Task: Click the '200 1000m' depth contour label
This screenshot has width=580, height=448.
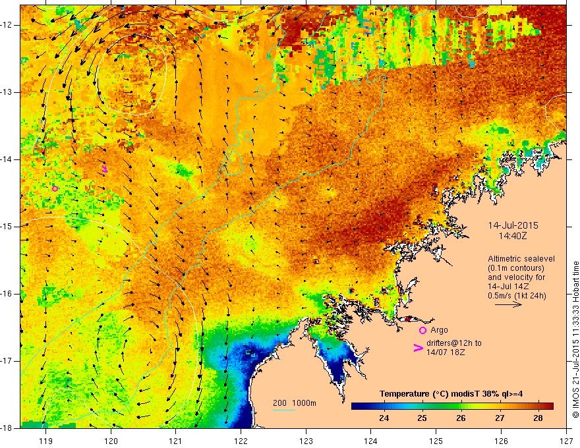Action: 295,403
